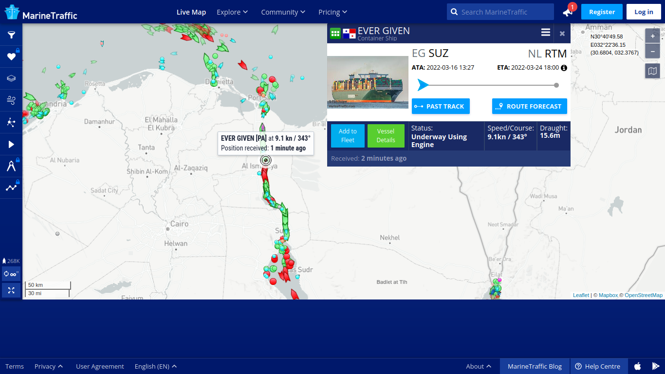Focus the Search MarineTraffic field
The image size is (665, 374).
coord(500,12)
